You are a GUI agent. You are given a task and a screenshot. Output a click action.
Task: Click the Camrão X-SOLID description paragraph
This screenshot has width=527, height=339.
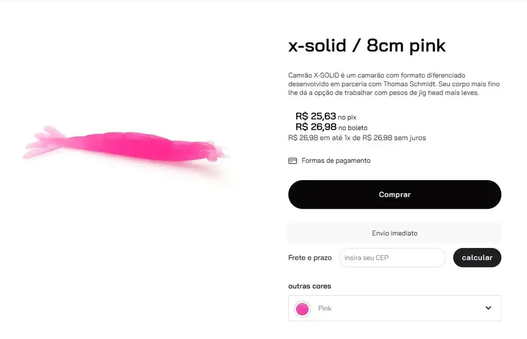point(393,84)
